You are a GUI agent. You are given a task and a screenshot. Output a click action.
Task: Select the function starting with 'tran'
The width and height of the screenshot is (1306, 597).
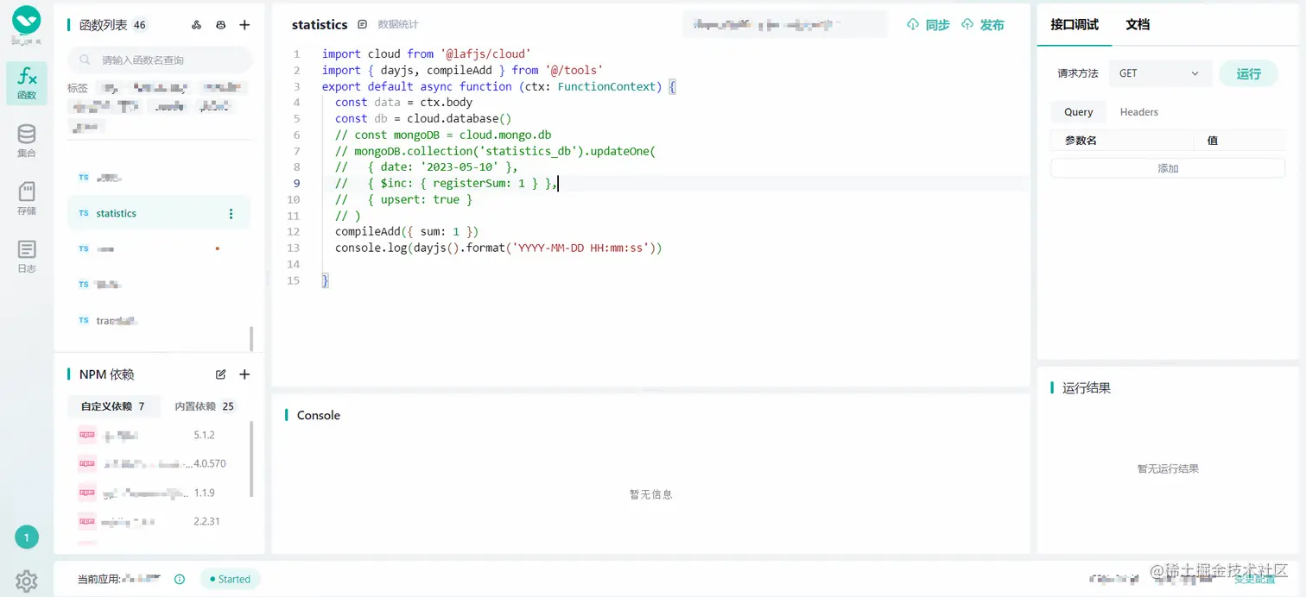pyautogui.click(x=159, y=320)
